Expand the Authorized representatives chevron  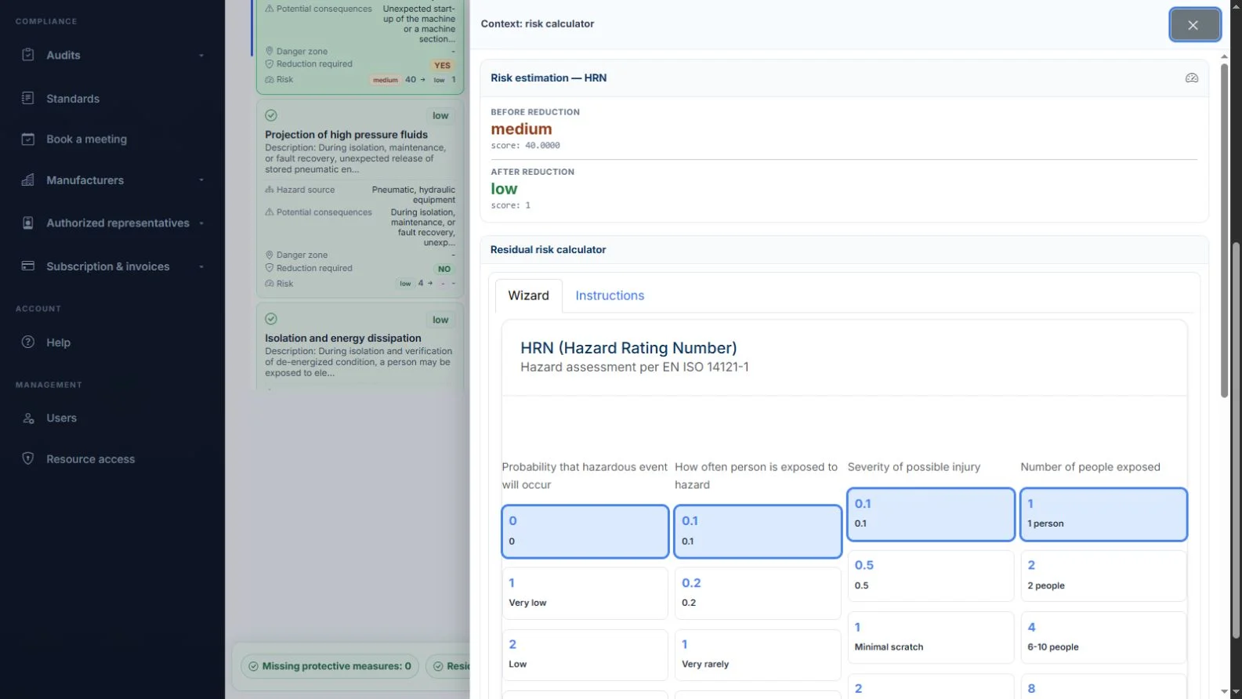coord(201,223)
